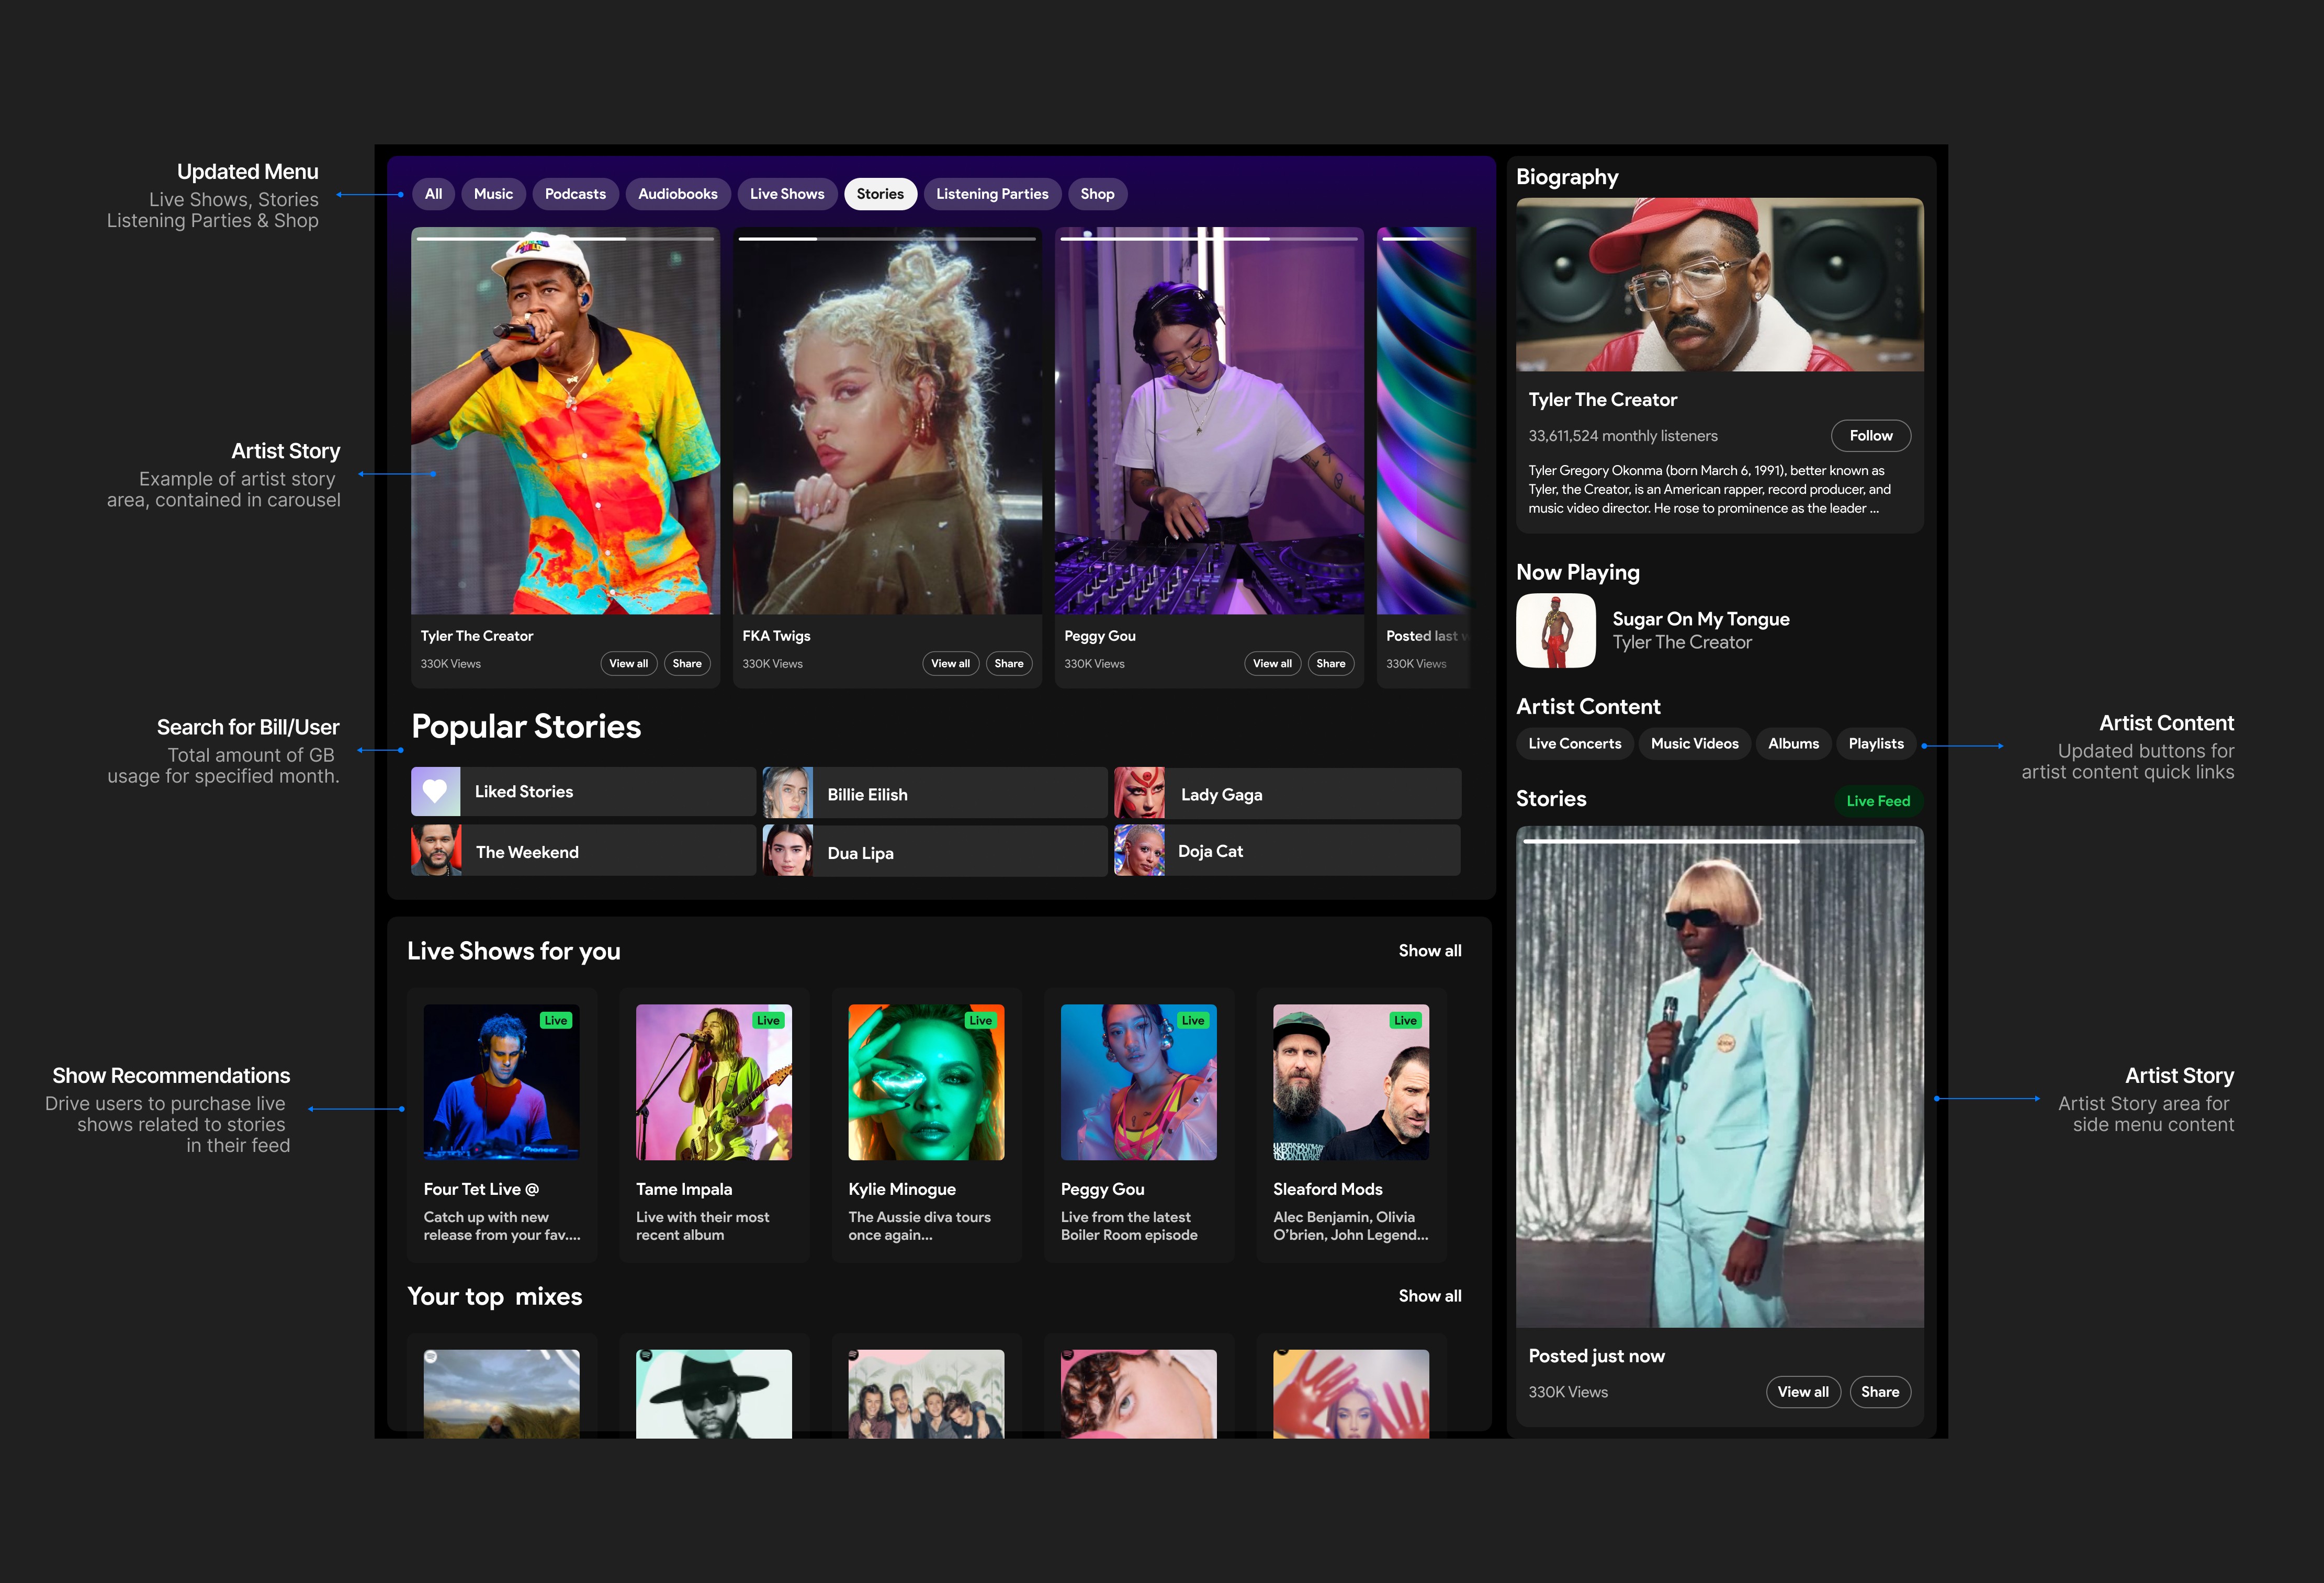Click the Sugar On My Tongue album art
This screenshot has width=2324, height=1583.
(1555, 630)
